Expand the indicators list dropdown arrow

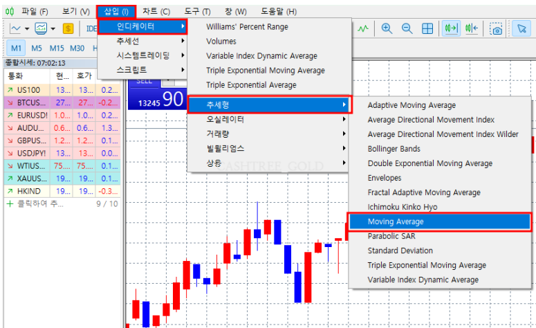[x=53, y=29]
